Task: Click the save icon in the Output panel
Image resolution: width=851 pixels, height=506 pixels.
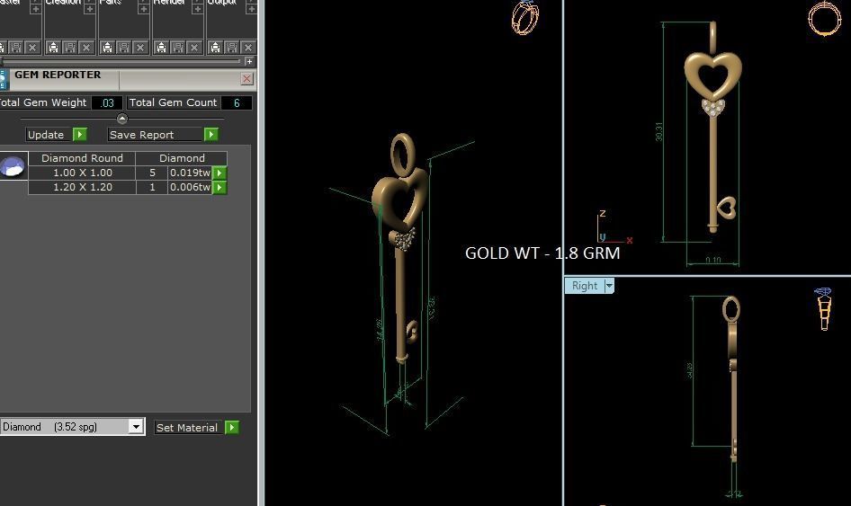Action: coord(232,48)
